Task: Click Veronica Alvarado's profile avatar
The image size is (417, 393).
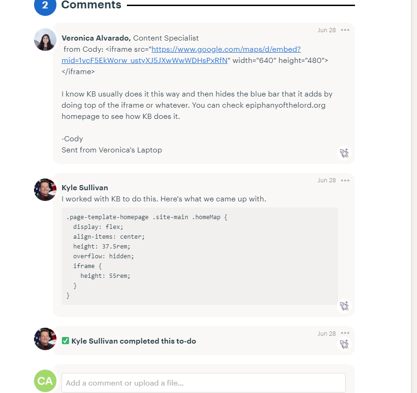Action: click(x=45, y=40)
